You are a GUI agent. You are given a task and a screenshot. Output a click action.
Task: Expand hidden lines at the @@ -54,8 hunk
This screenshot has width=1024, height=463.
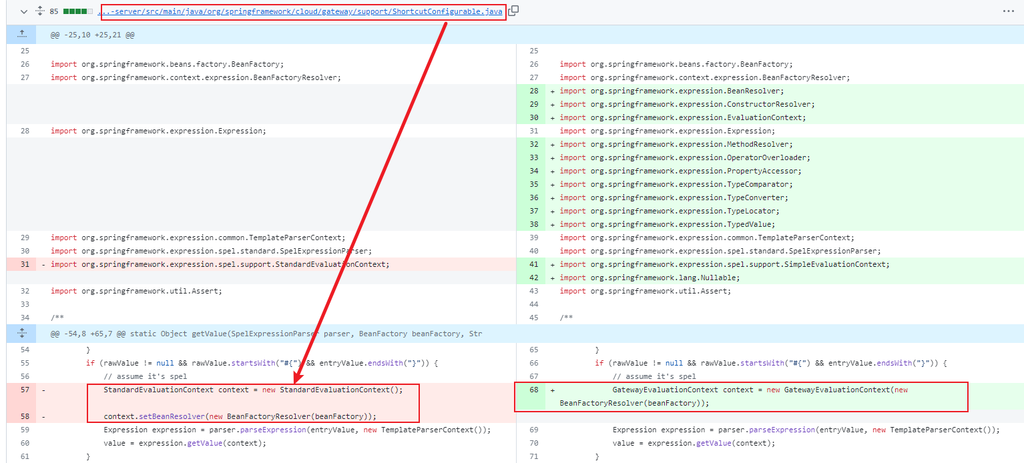[x=22, y=333]
